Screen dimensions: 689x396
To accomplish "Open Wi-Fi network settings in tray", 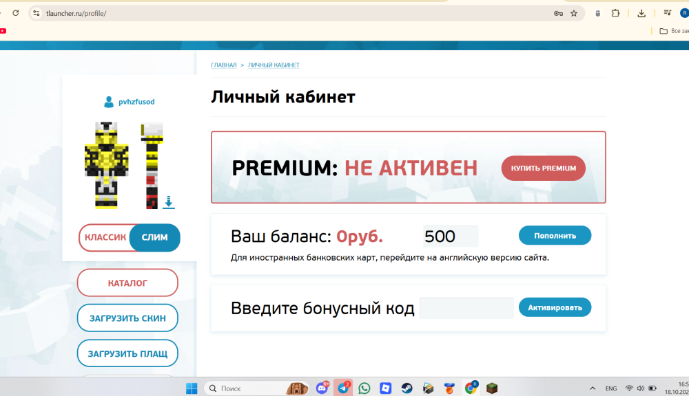I will tap(629, 388).
